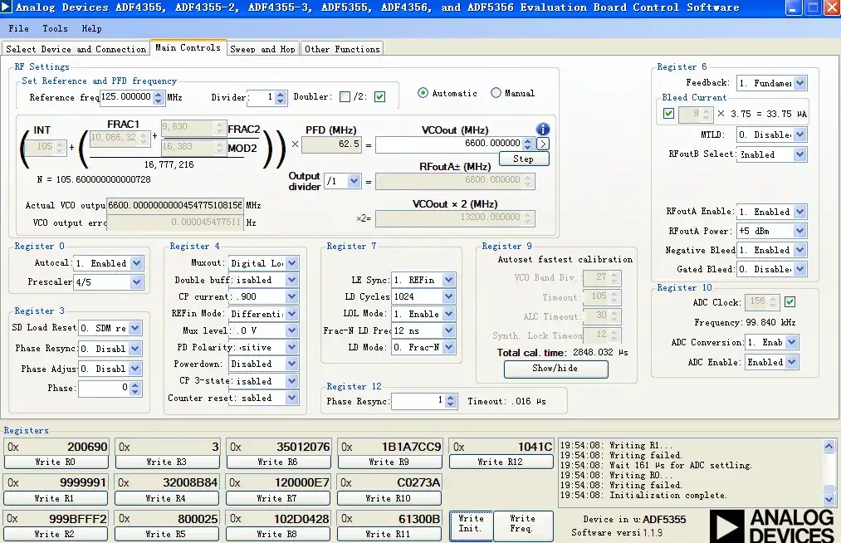Open the Tools menu

coord(56,28)
